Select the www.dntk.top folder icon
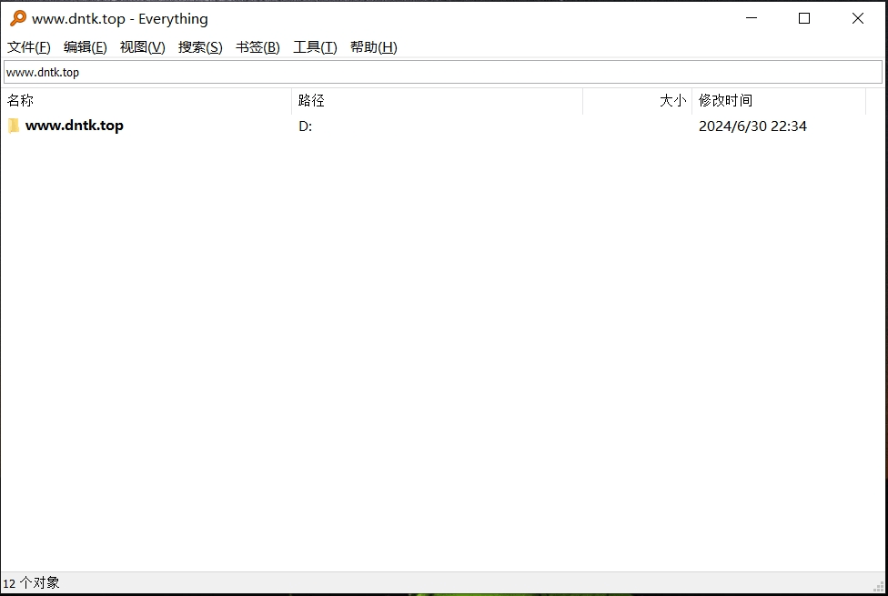Screen dimensions: 888x596 14,126
